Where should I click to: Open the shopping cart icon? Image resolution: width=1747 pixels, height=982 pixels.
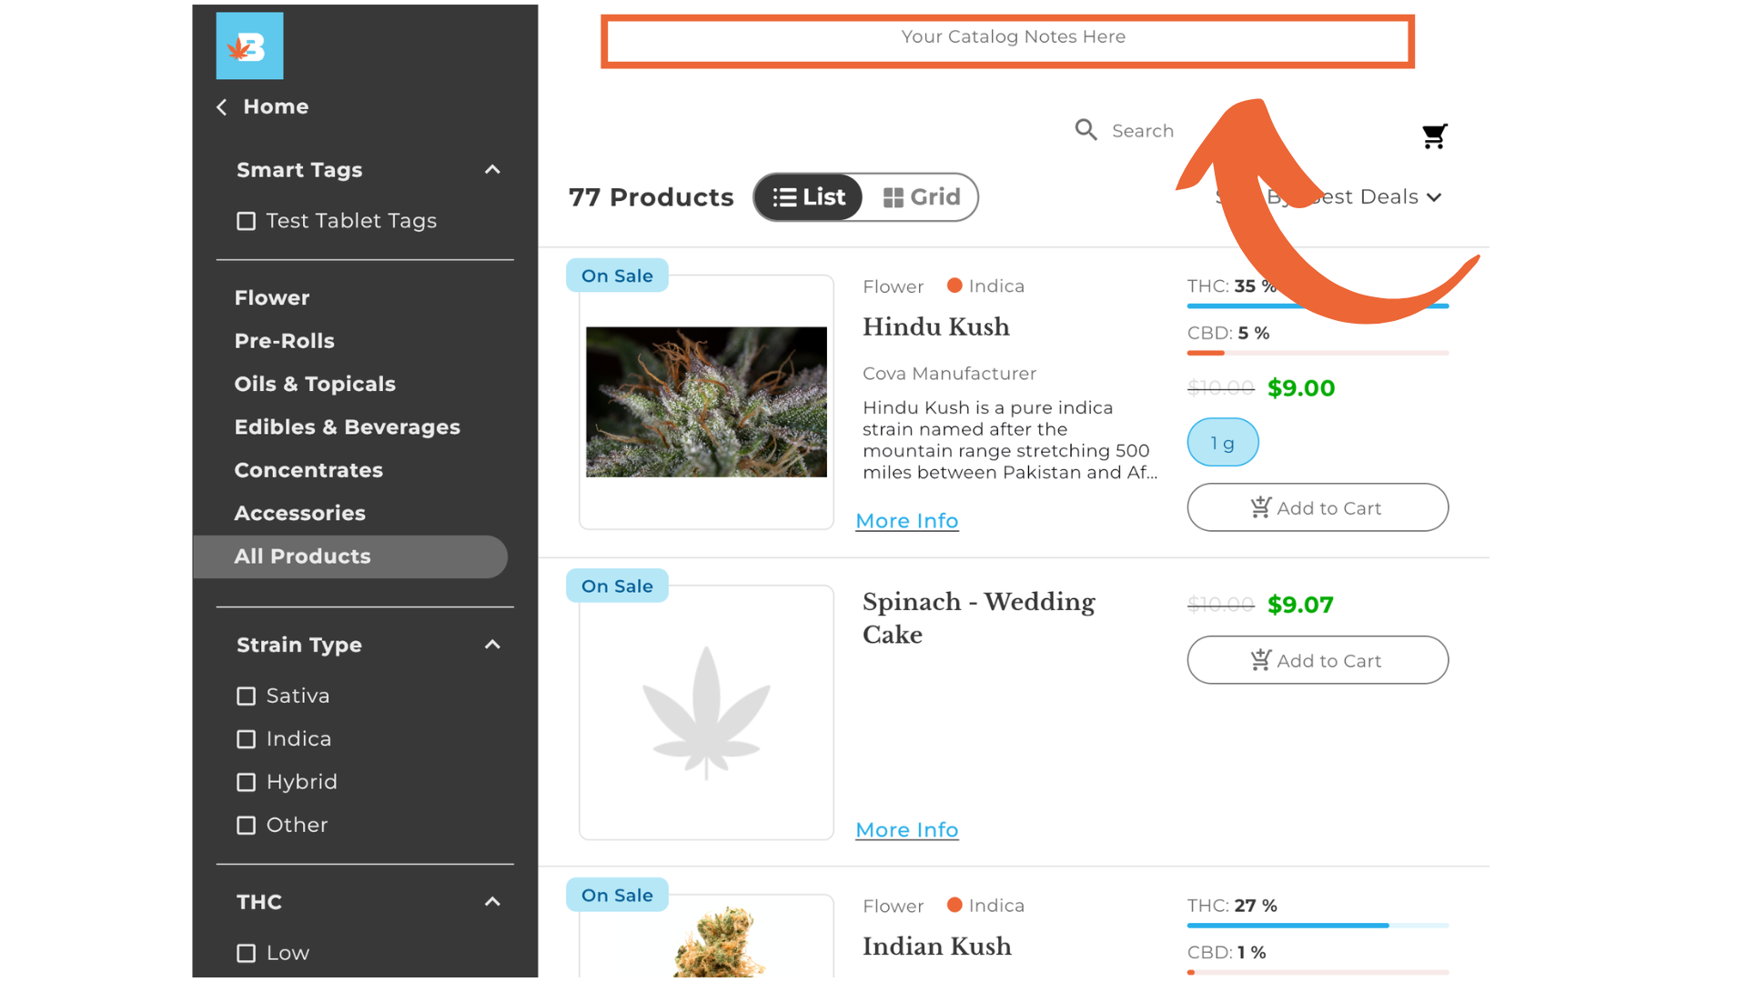click(x=1434, y=136)
